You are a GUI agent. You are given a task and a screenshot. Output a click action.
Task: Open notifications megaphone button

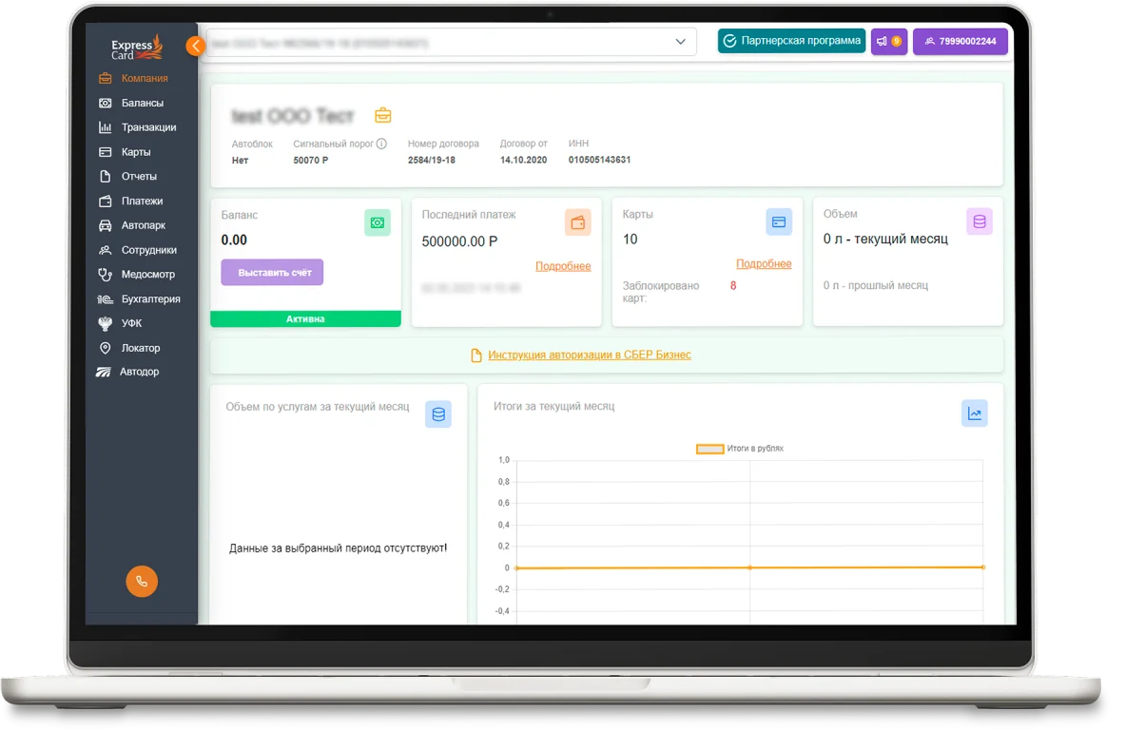889,41
